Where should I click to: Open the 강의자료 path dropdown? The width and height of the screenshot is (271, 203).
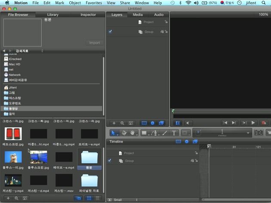pyautogui.click(x=29, y=51)
